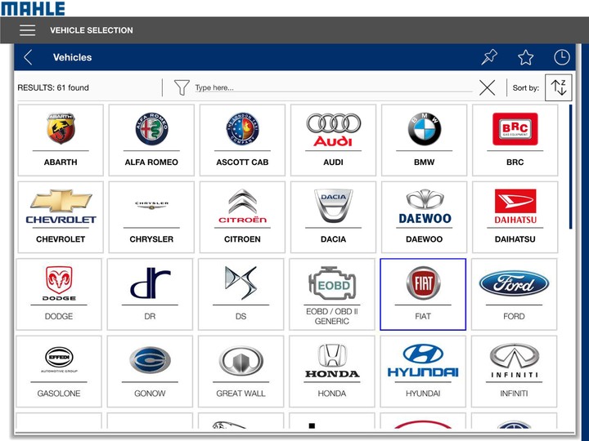This screenshot has height=441, width=589.
Task: Choose EOBD / OBD II Generic
Action: click(332, 294)
